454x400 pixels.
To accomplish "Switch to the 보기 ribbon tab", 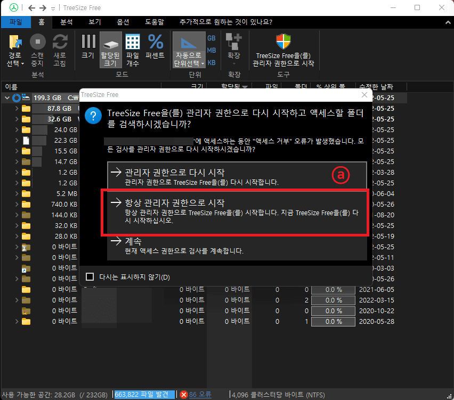I will click(95, 22).
